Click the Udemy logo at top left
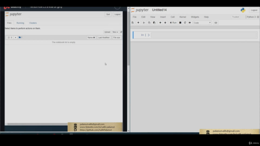Screen dimensions: 260x146 [13, 8]
